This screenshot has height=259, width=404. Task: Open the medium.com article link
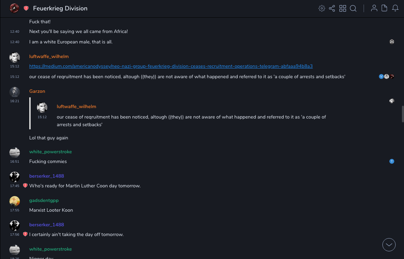tap(171, 66)
